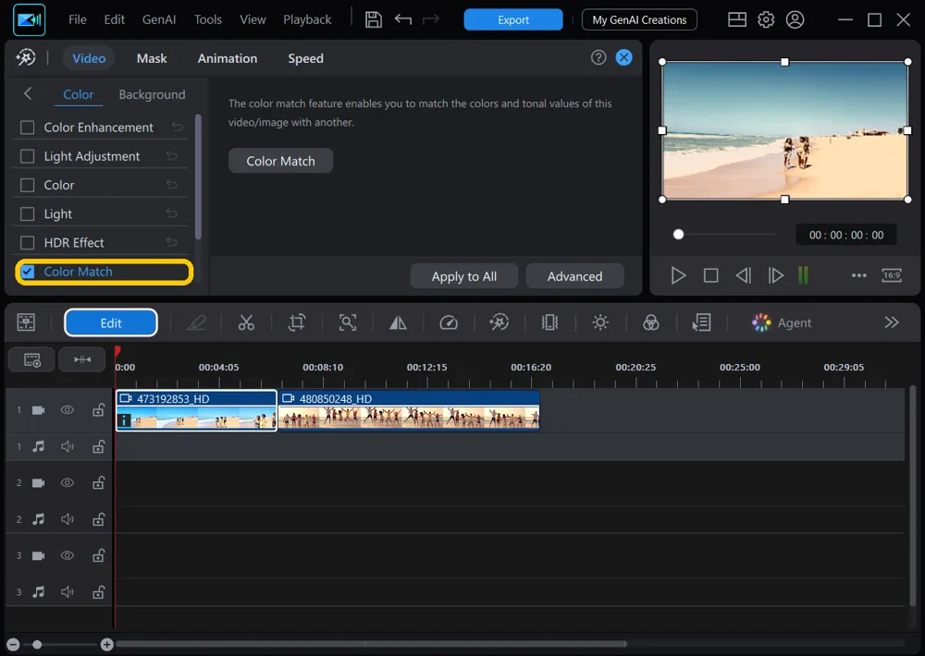Select the 473192853_HD clip
Screen dimensions: 925x656
click(x=196, y=410)
